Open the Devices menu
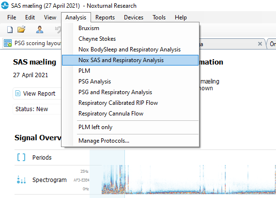The width and height of the screenshot is (276, 198). pyautogui.click(x=134, y=17)
